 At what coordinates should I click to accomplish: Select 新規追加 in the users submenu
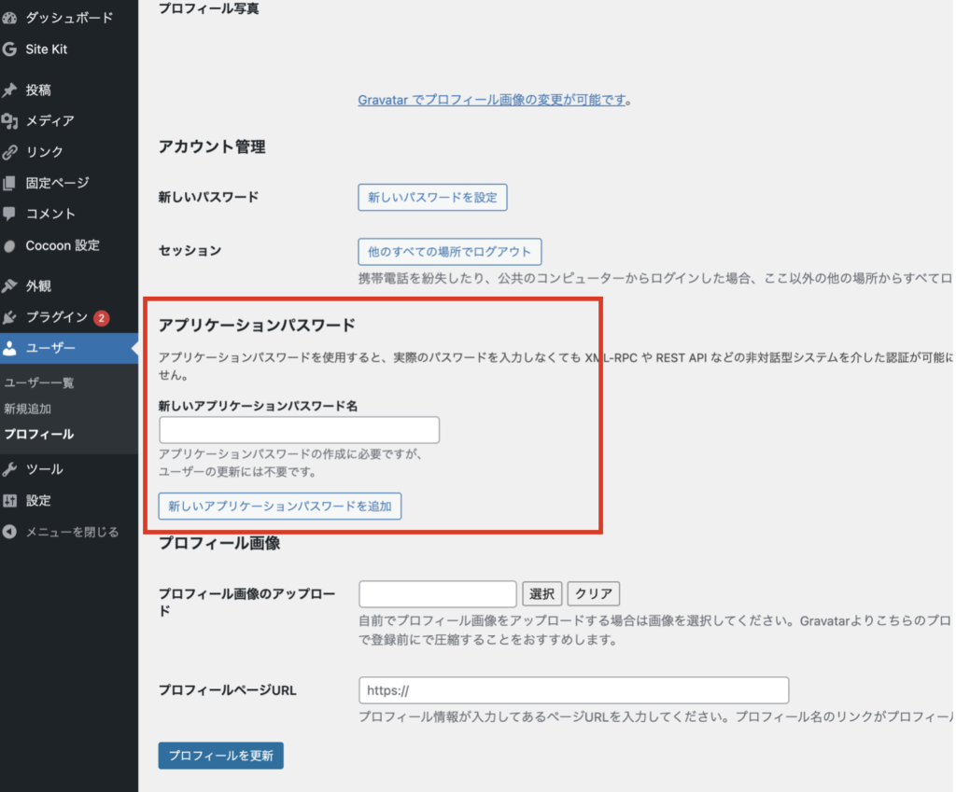[x=27, y=409]
